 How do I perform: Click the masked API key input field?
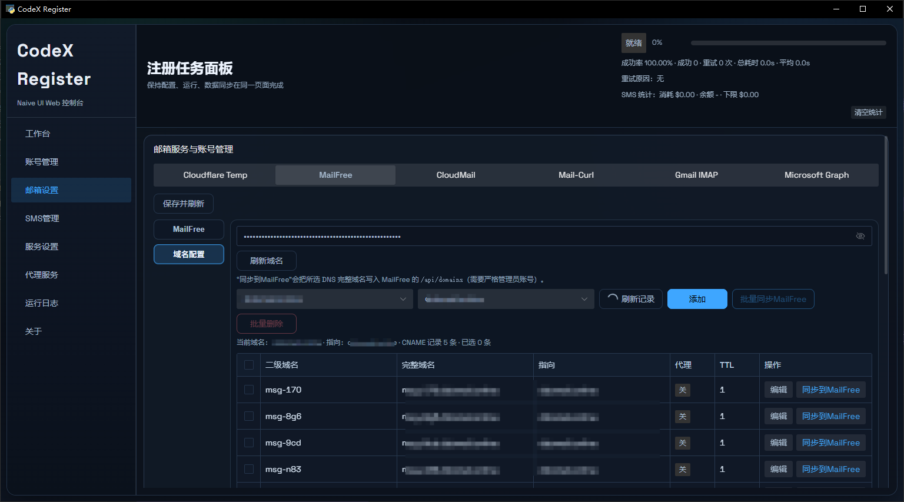coord(554,236)
